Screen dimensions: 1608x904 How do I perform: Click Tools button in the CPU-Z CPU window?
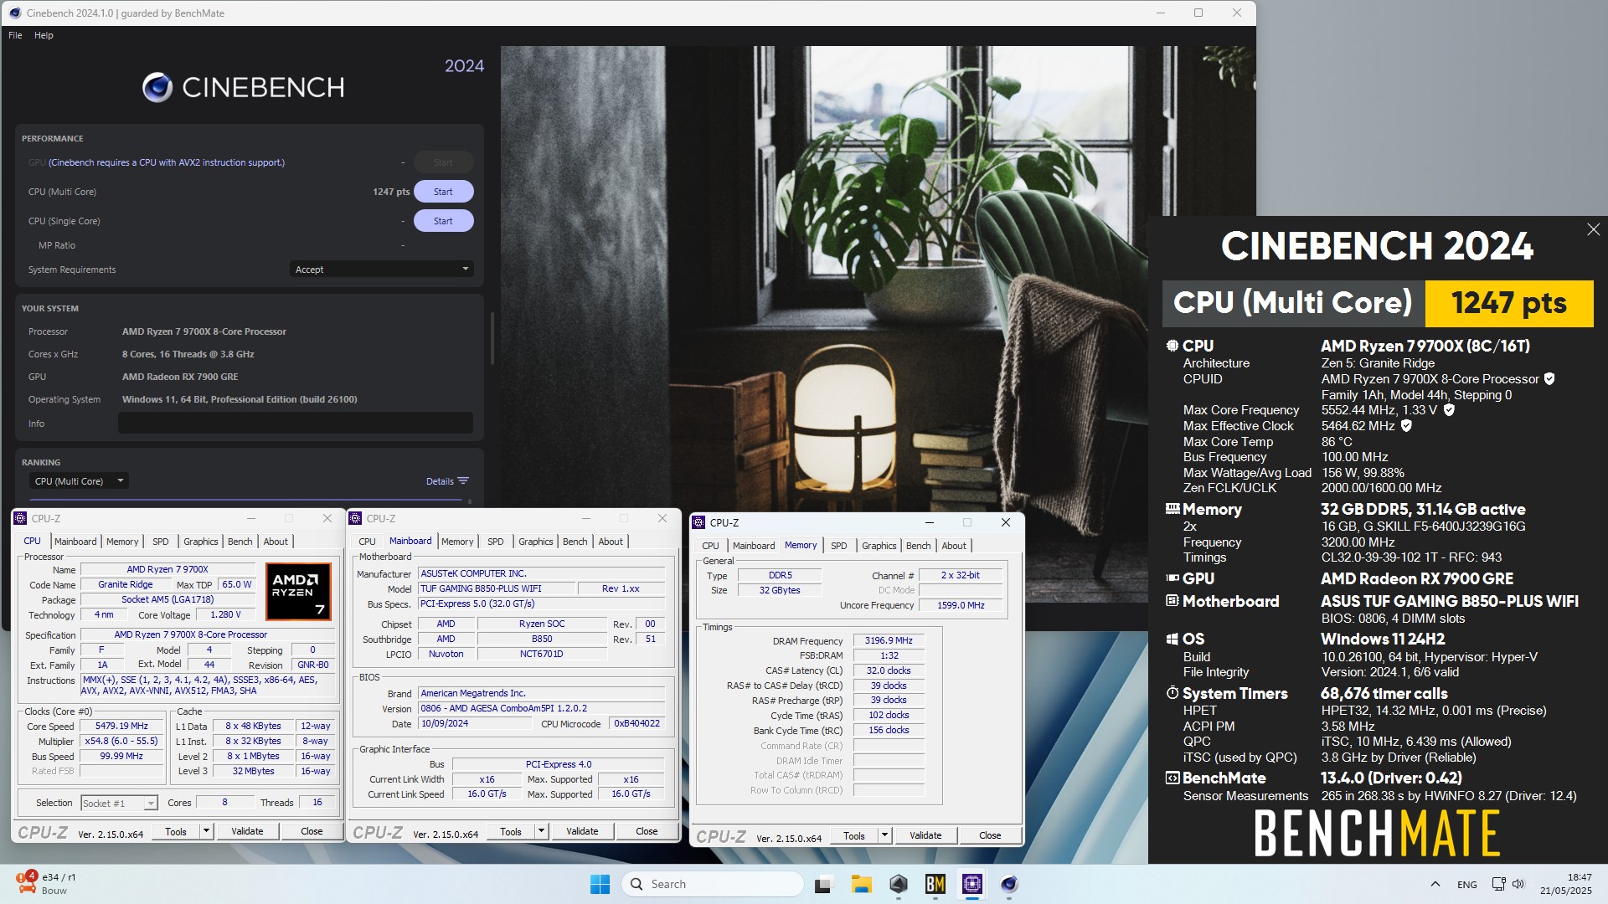(176, 831)
